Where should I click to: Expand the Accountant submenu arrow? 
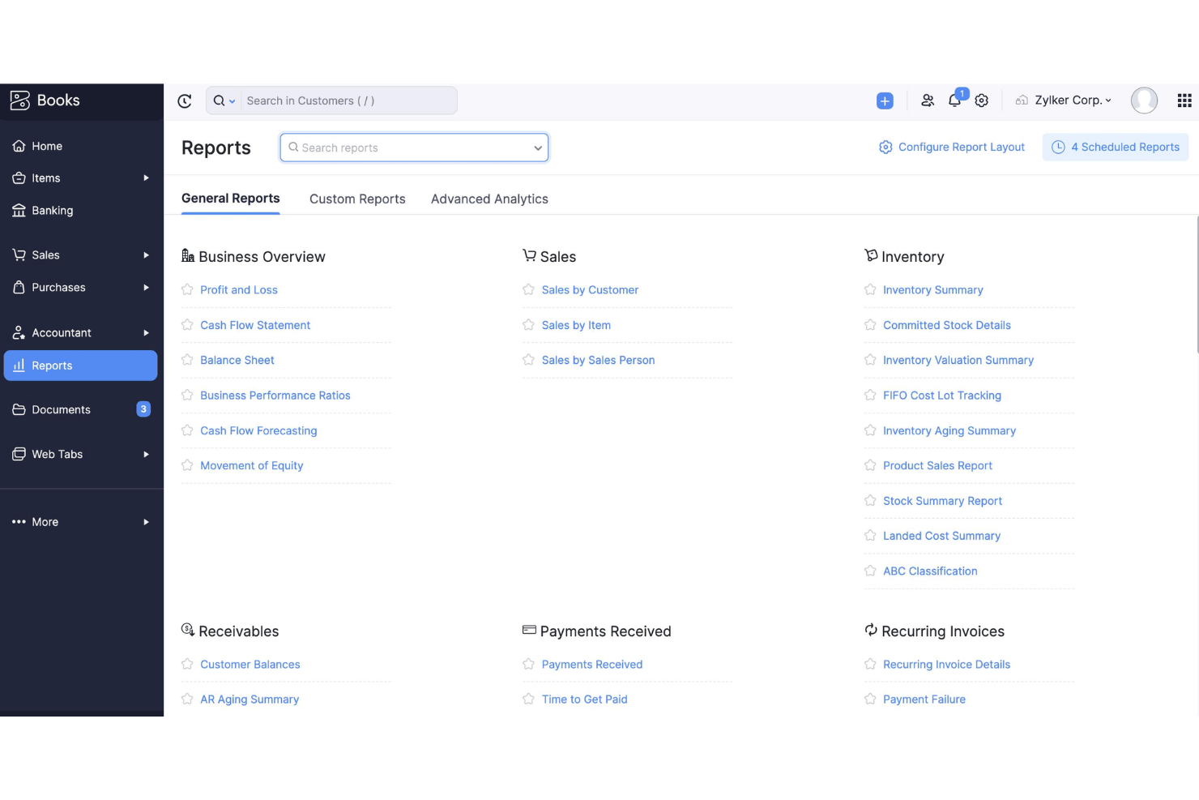coord(146,333)
